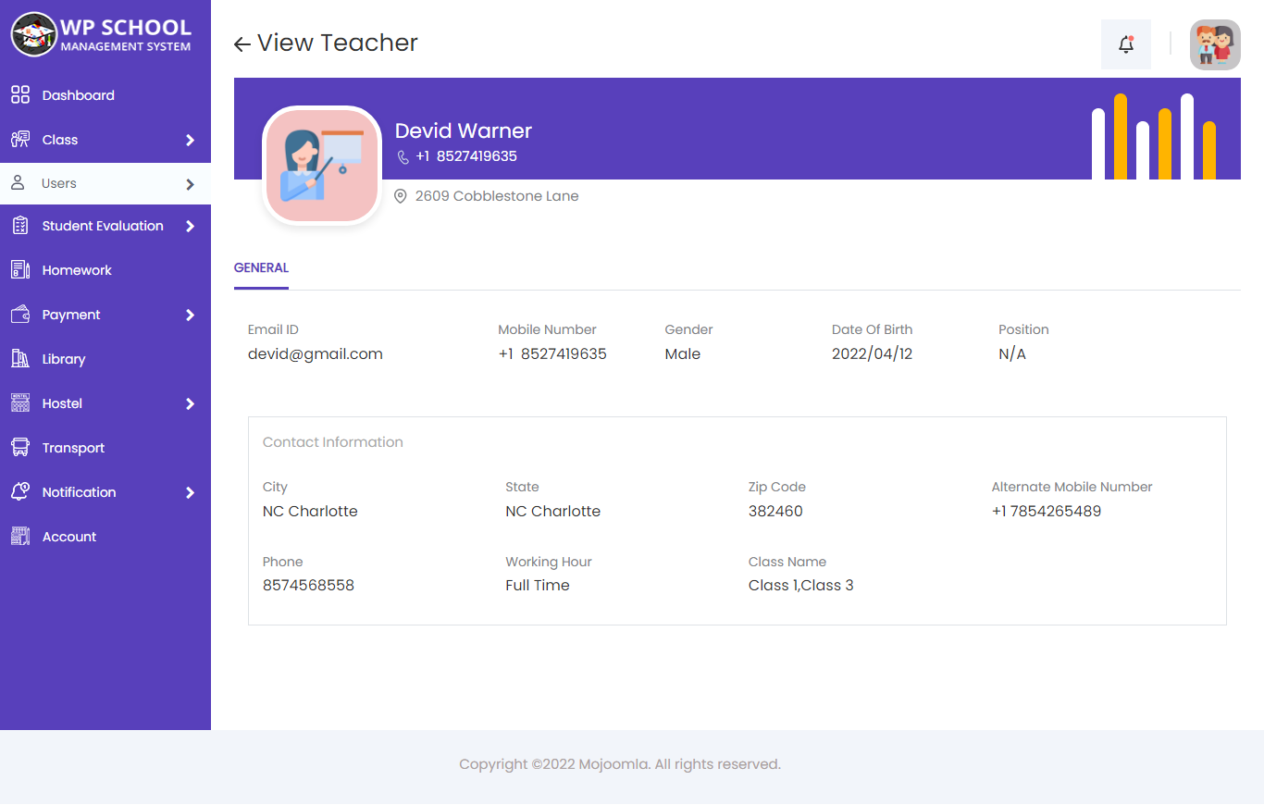The width and height of the screenshot is (1264, 805).
Task: Click Devid's email address devid@gmail.com
Action: point(316,353)
